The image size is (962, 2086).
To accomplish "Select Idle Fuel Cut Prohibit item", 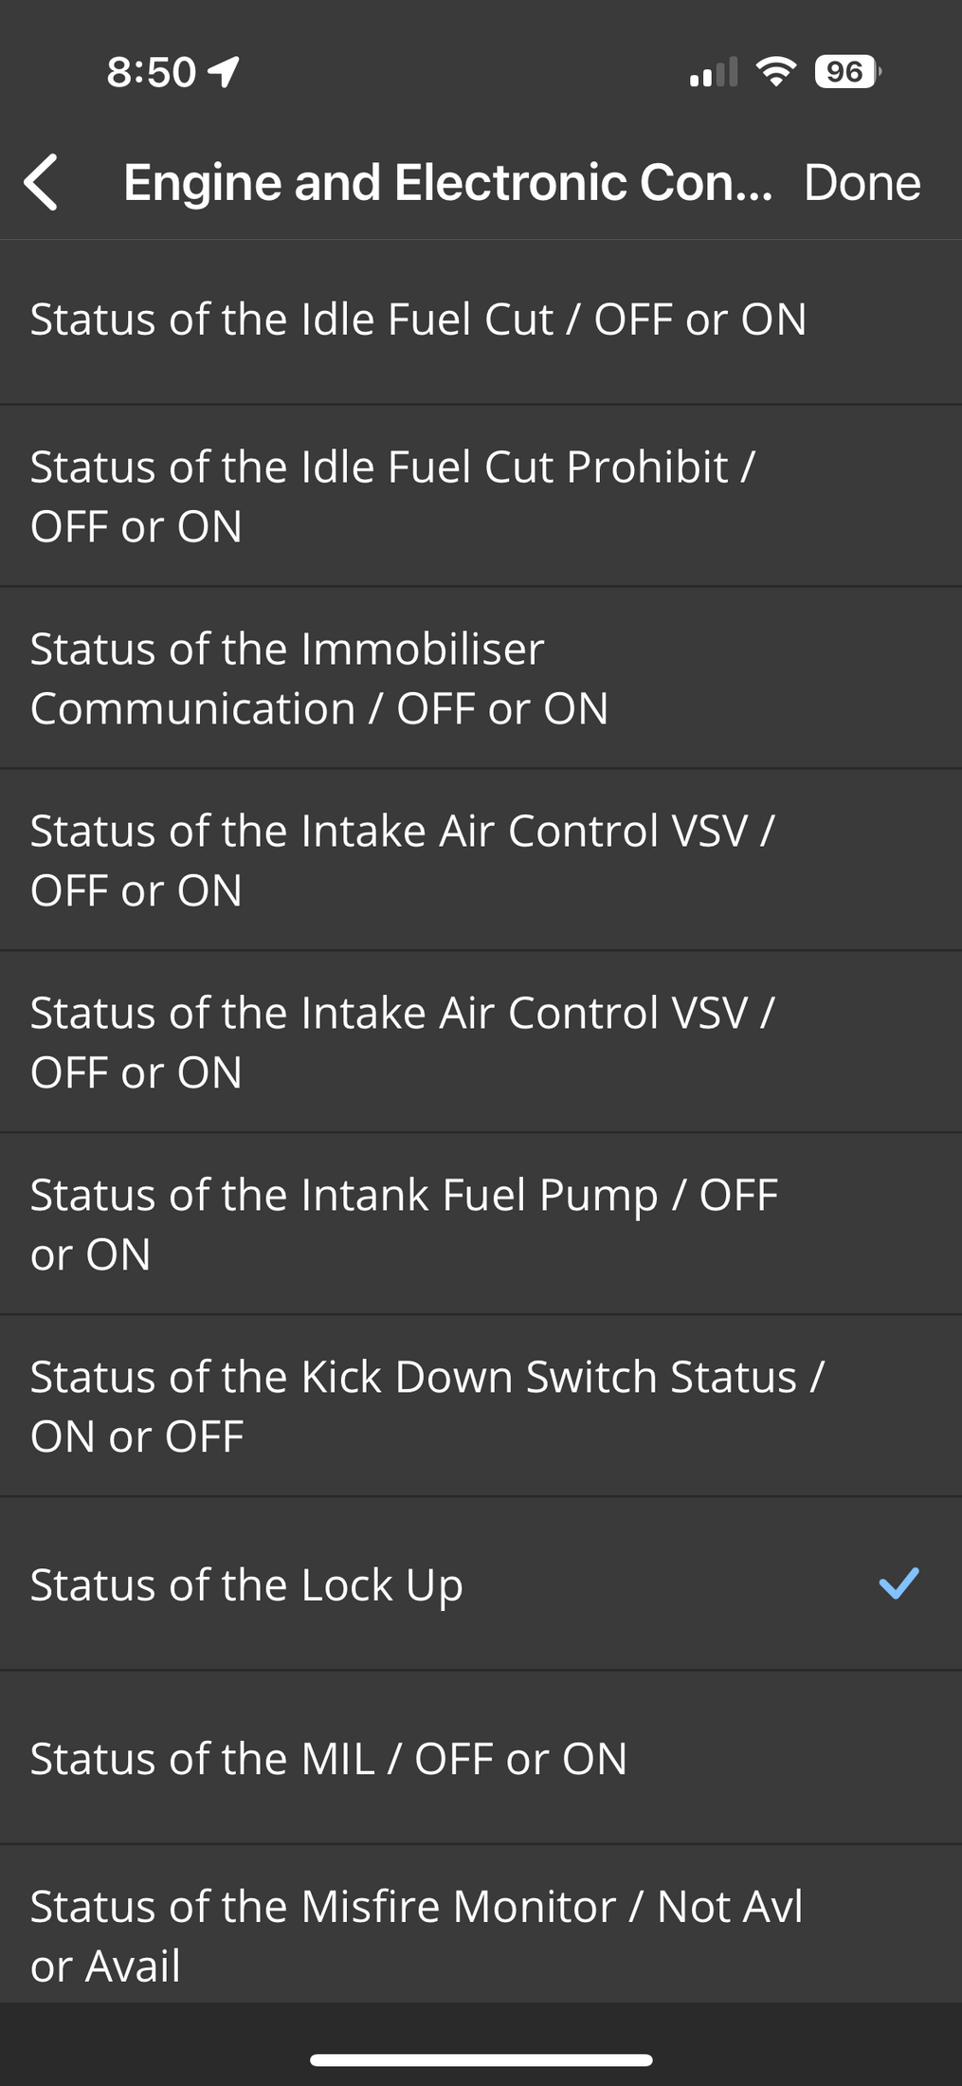I will (481, 496).
